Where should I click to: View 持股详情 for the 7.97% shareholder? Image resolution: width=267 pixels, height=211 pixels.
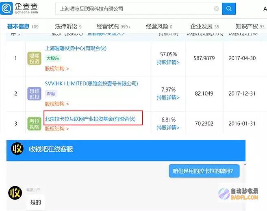click(168, 98)
